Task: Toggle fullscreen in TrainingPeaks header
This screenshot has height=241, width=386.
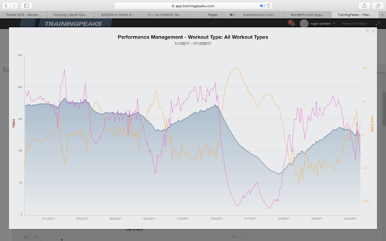Action: pyautogui.click(x=378, y=23)
